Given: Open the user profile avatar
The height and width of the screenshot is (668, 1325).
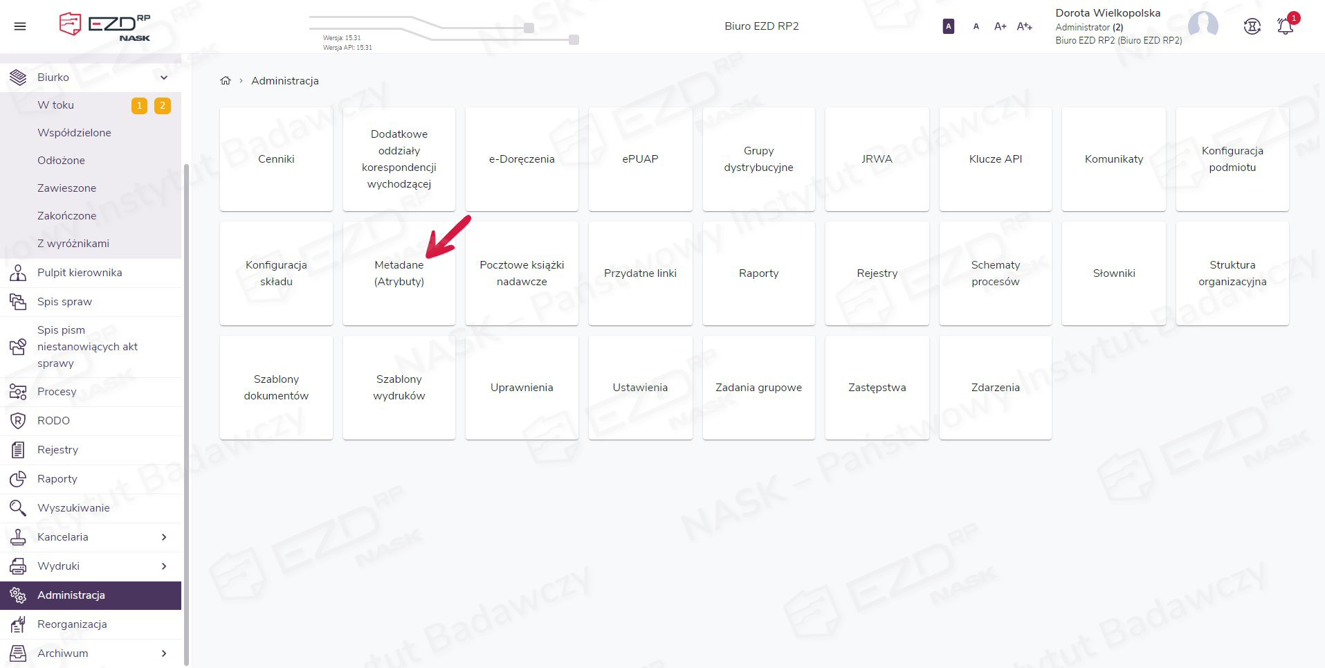Looking at the screenshot, I should pos(1203,26).
